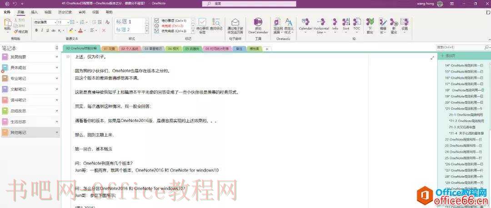491x208 pixels.
Task: Apply italic formatting with I
Action: pyautogui.click(x=42, y=30)
